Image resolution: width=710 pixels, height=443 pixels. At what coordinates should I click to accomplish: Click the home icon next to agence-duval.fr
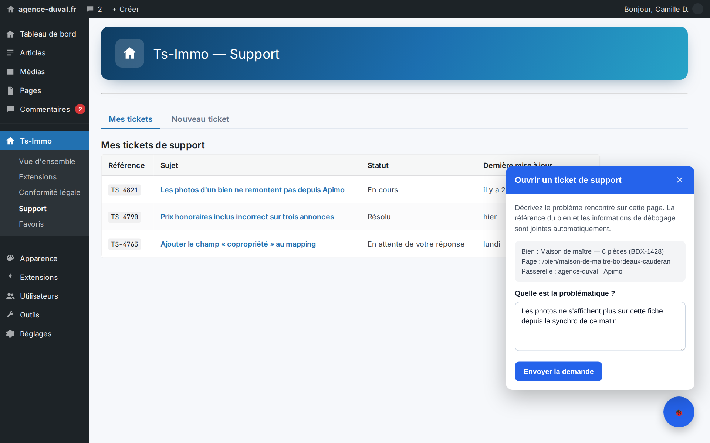pos(11,9)
